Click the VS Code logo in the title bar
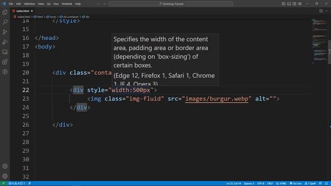Viewport: 331px width, 186px height. click(x=4, y=4)
